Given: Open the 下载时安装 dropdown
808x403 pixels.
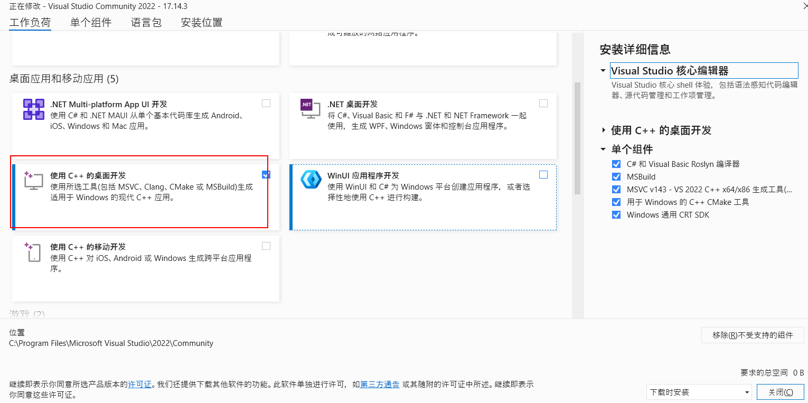Looking at the screenshot, I should pos(698,392).
